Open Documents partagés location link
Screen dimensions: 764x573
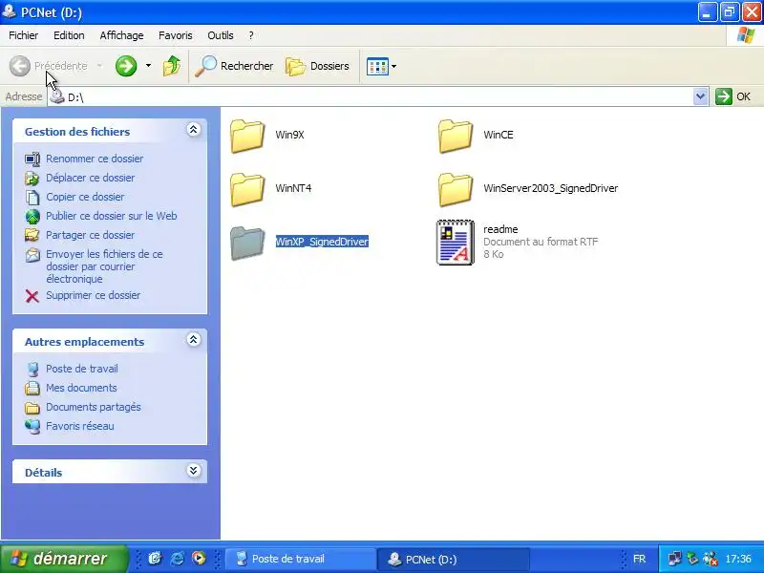click(93, 407)
